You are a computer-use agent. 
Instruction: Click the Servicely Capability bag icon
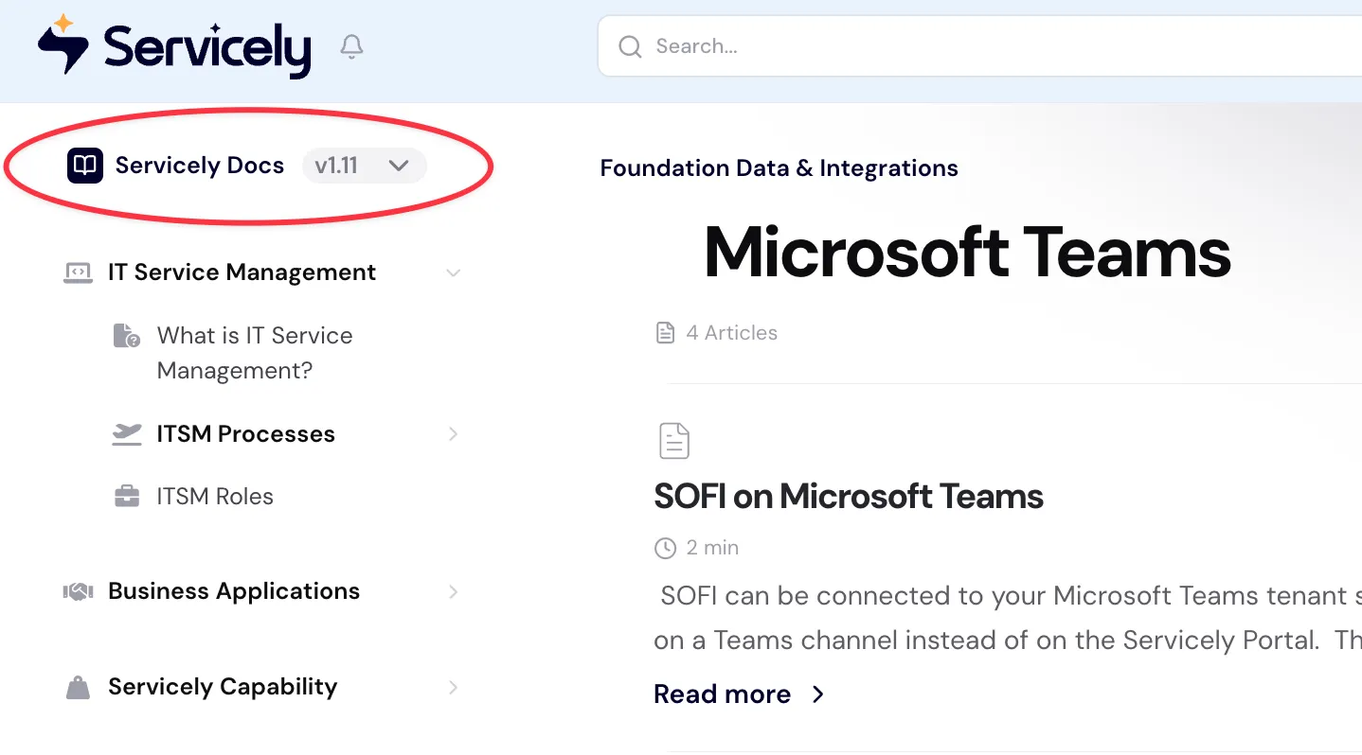click(78, 688)
